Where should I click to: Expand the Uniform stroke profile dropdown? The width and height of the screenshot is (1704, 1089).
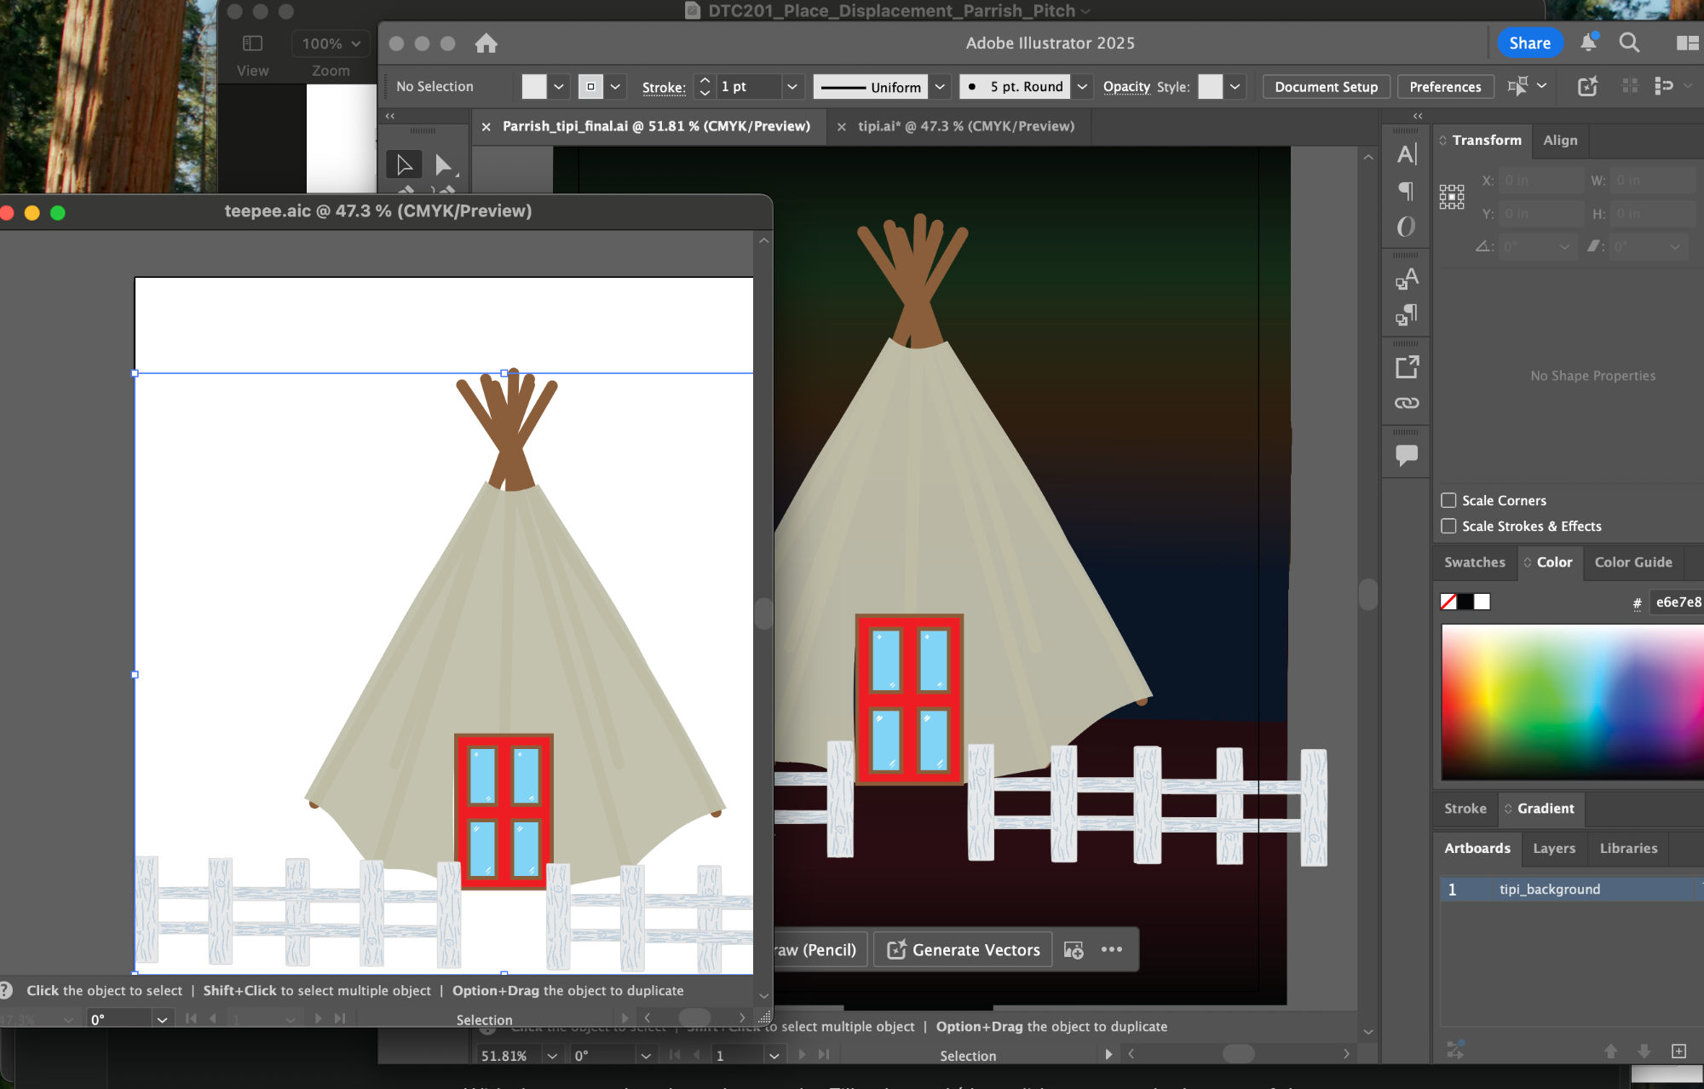[940, 87]
